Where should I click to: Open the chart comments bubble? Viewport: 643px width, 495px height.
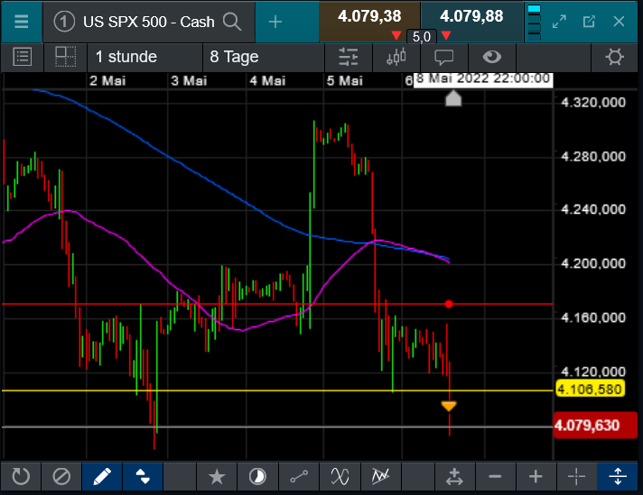coord(443,57)
